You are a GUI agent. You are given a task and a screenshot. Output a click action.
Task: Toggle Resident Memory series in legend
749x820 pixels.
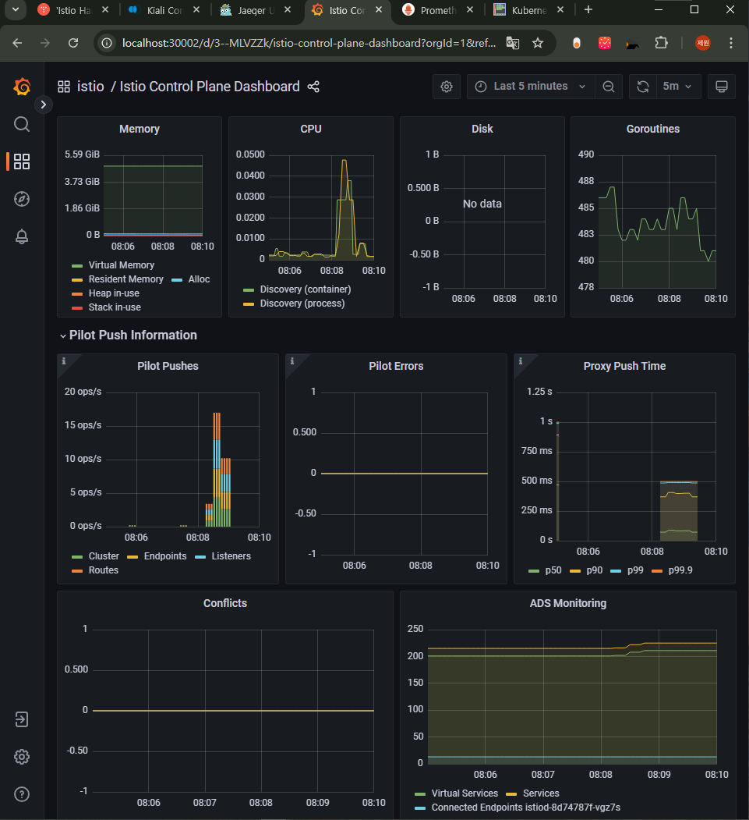[126, 279]
